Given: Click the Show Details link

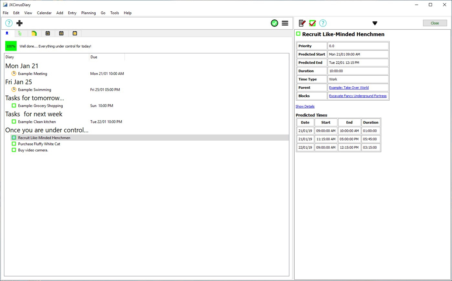Looking at the screenshot, I should (305, 106).
